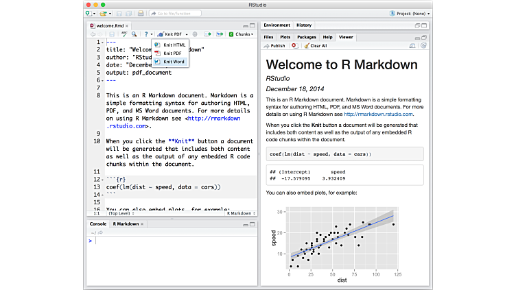
Task: Click the Clear All broom button
Action: coord(315,46)
